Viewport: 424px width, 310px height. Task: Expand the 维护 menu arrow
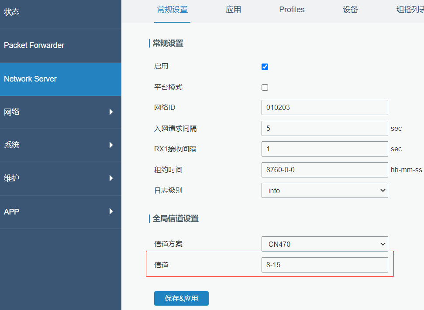tap(111, 178)
